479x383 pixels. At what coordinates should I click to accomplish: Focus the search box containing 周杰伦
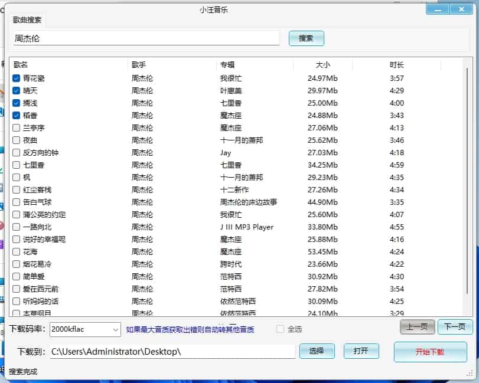(146, 38)
